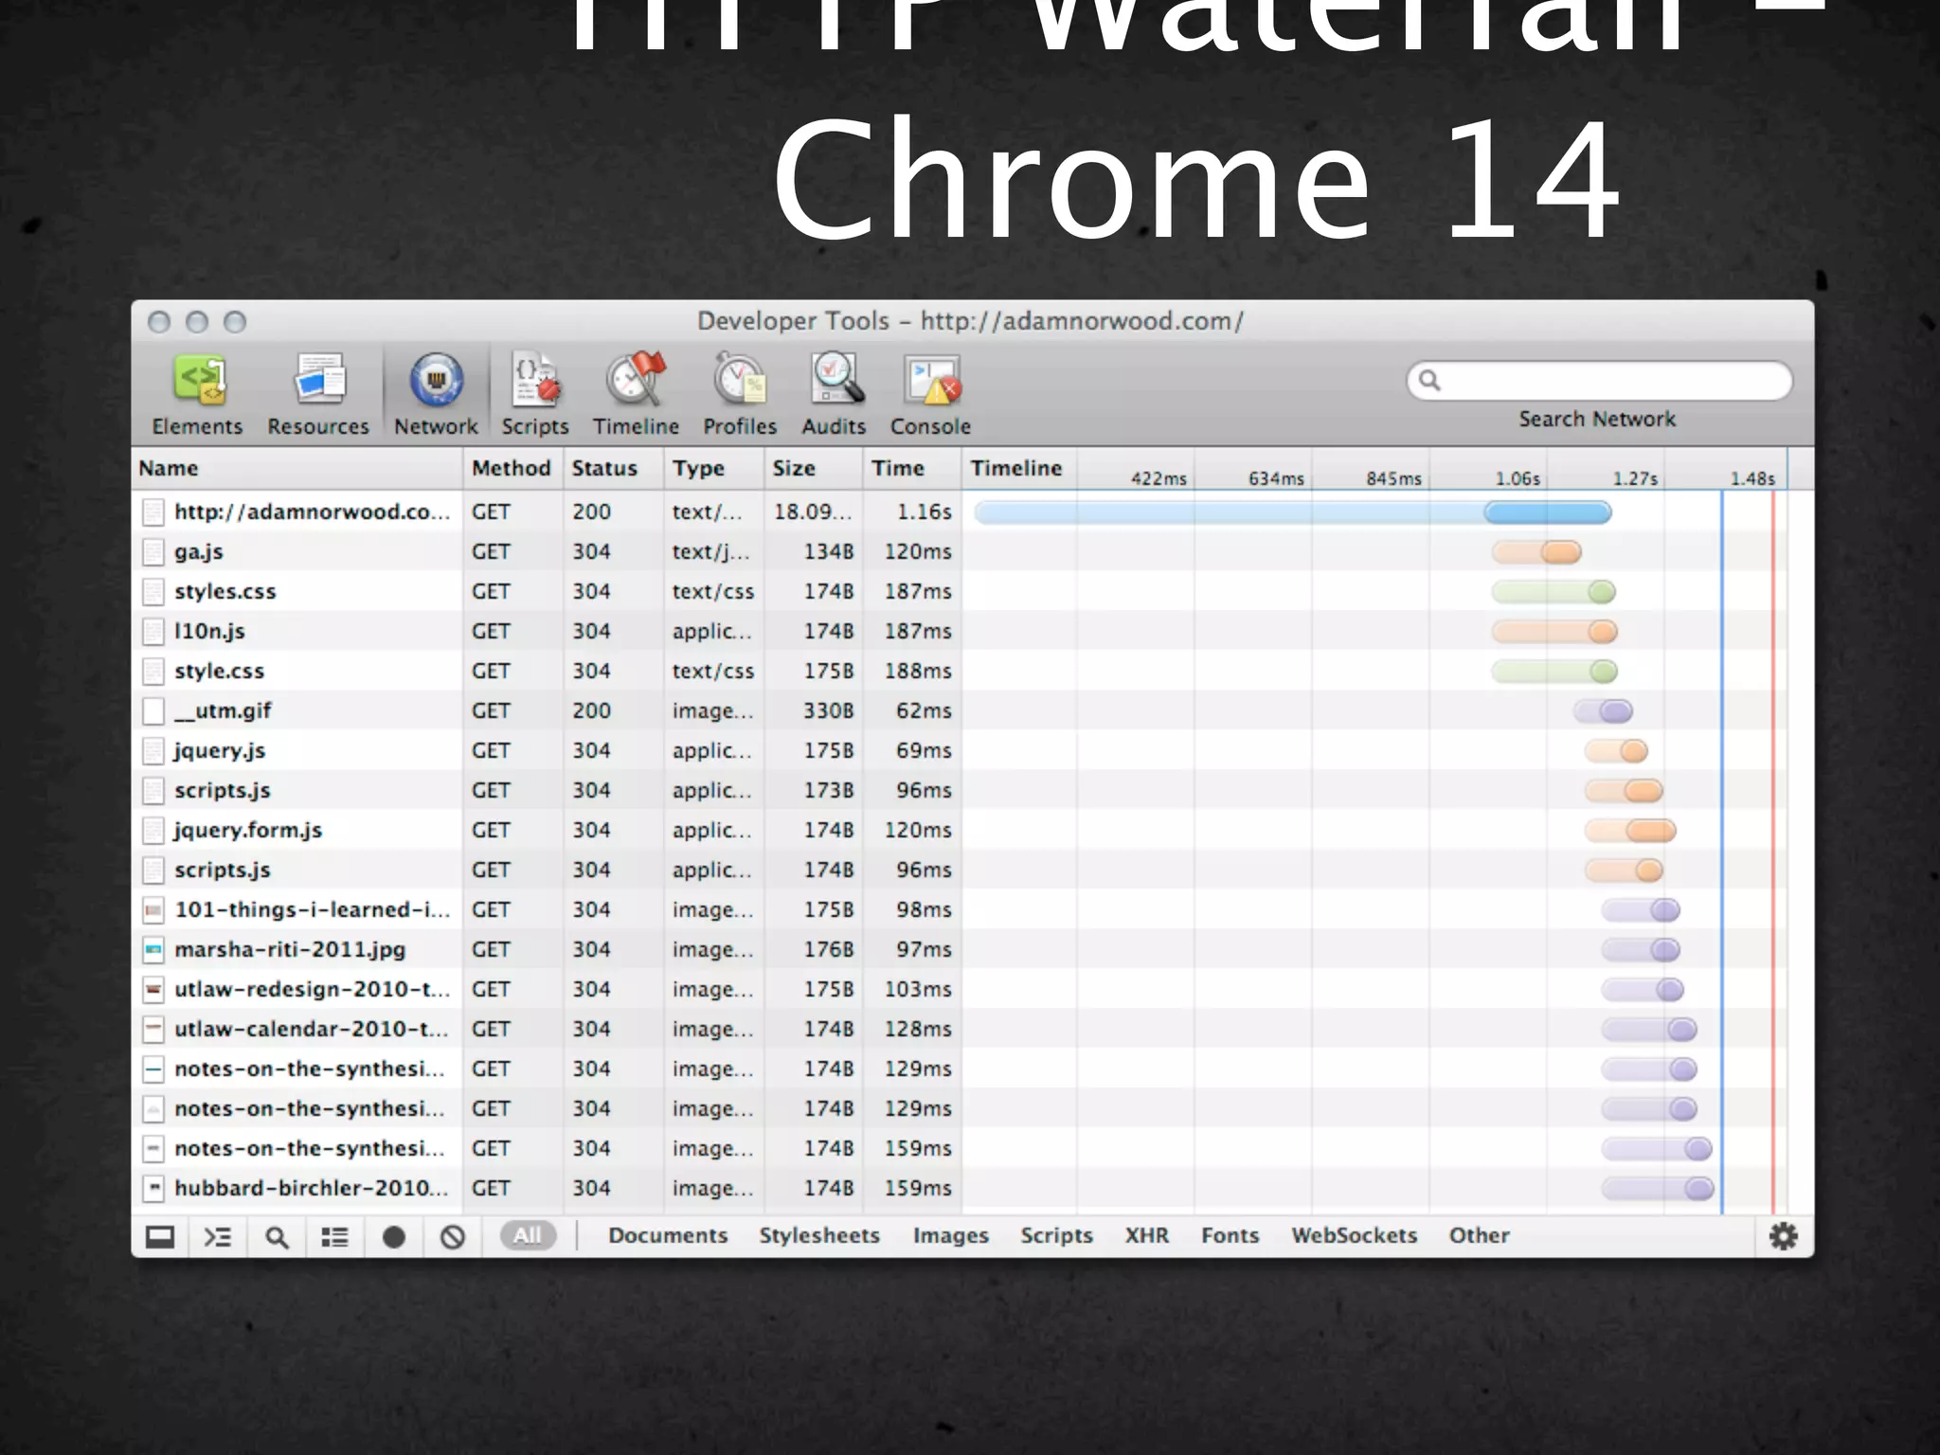Click the purple bar for marsha-riti-2011.jpg
The image size is (1940, 1455).
(1641, 950)
